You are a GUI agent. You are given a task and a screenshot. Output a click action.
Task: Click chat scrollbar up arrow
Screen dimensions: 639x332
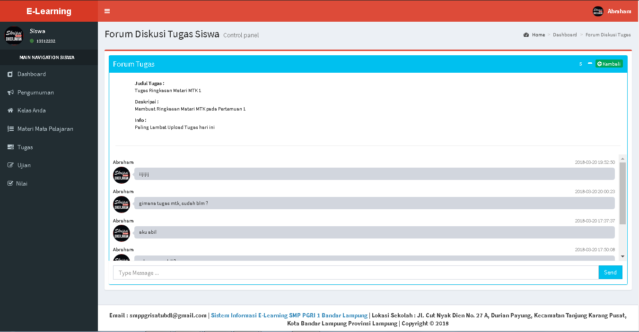pyautogui.click(x=622, y=159)
